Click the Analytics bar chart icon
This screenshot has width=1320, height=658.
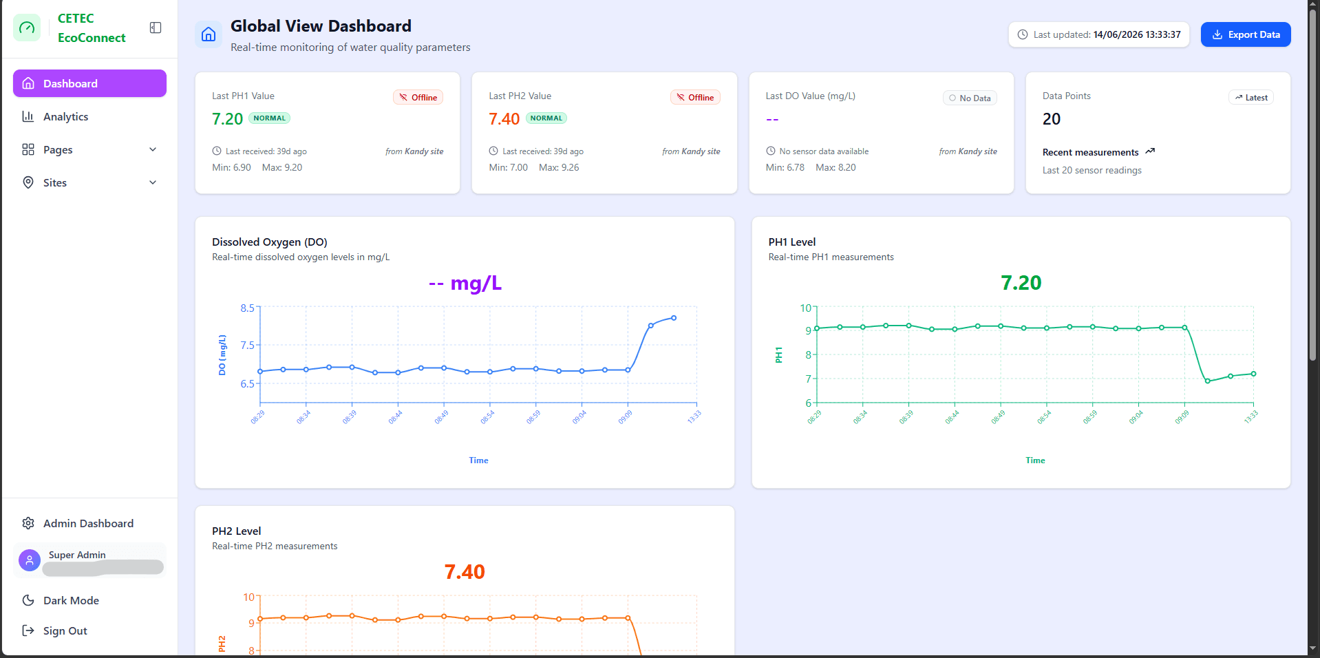click(x=28, y=116)
